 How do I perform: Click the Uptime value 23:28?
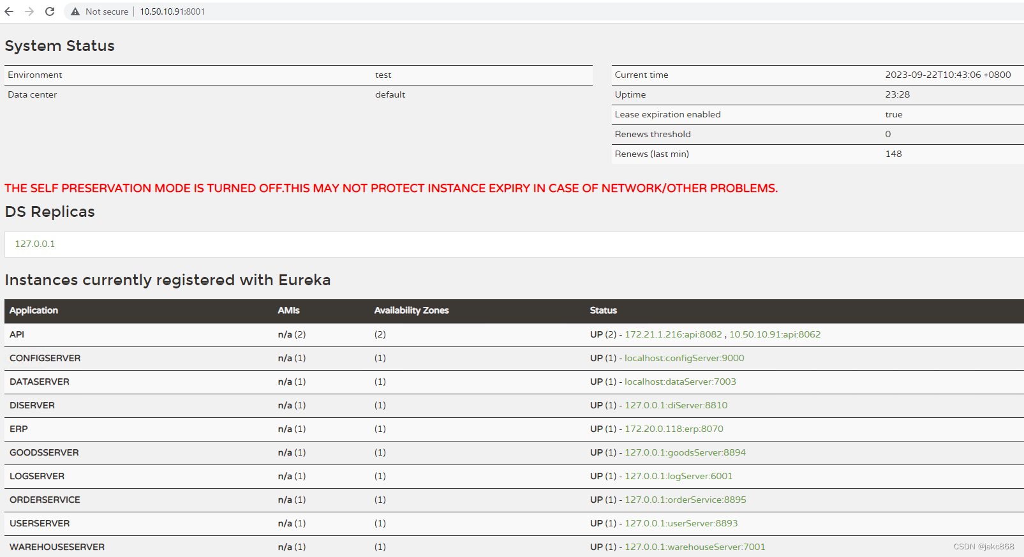coord(898,94)
